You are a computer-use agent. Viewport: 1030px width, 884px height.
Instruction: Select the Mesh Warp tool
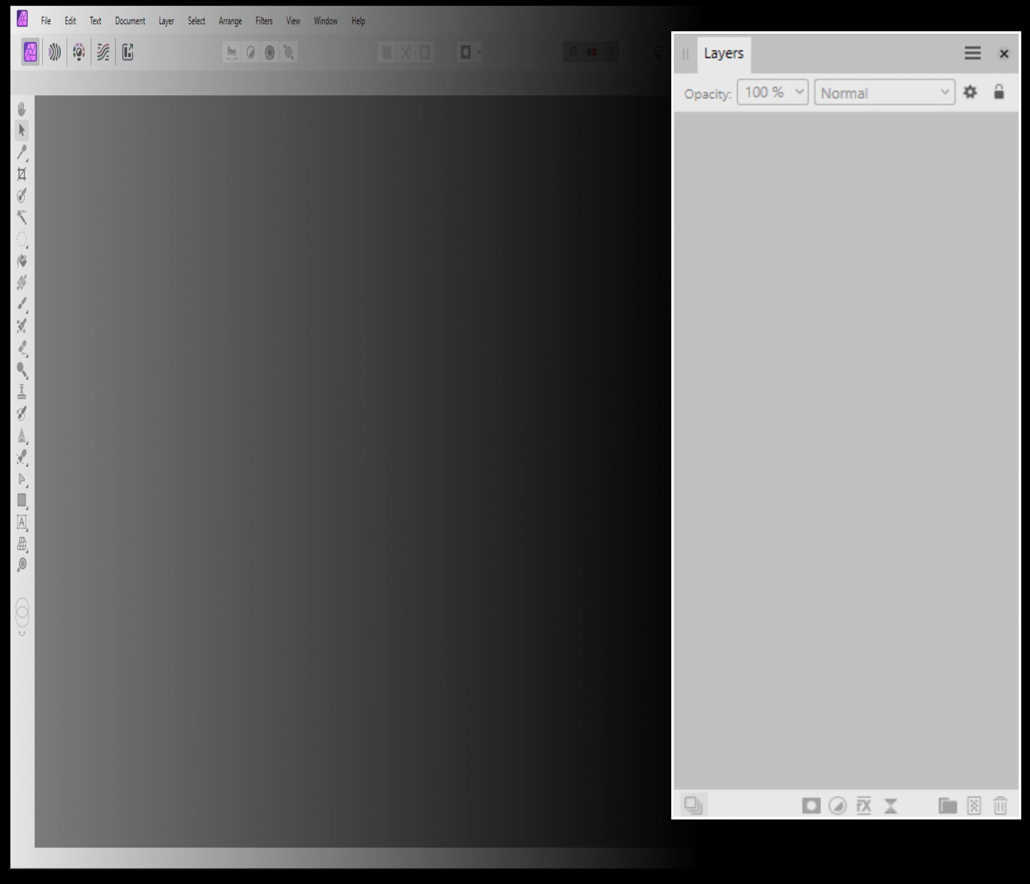tap(22, 544)
